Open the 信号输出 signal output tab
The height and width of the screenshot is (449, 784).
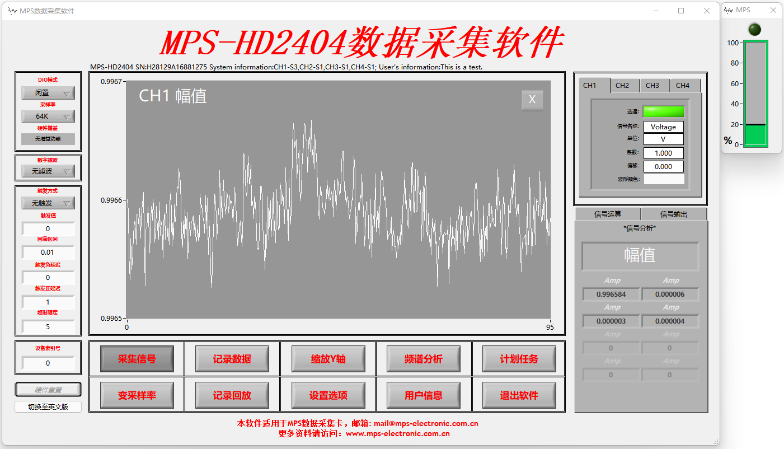pos(674,213)
